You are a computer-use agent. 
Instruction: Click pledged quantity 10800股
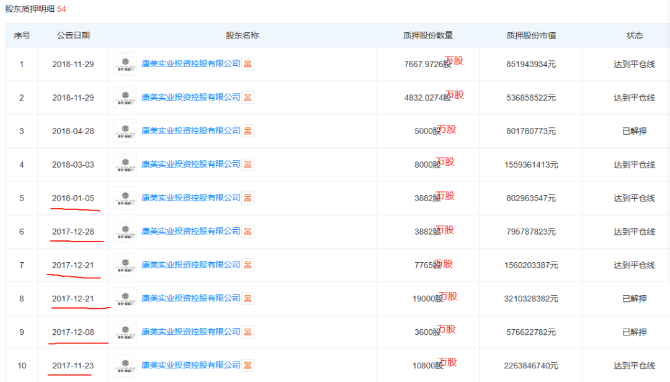click(x=427, y=366)
